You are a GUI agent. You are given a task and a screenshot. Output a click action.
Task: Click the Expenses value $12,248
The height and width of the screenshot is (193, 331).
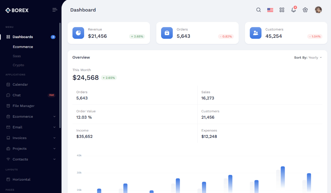tap(209, 137)
